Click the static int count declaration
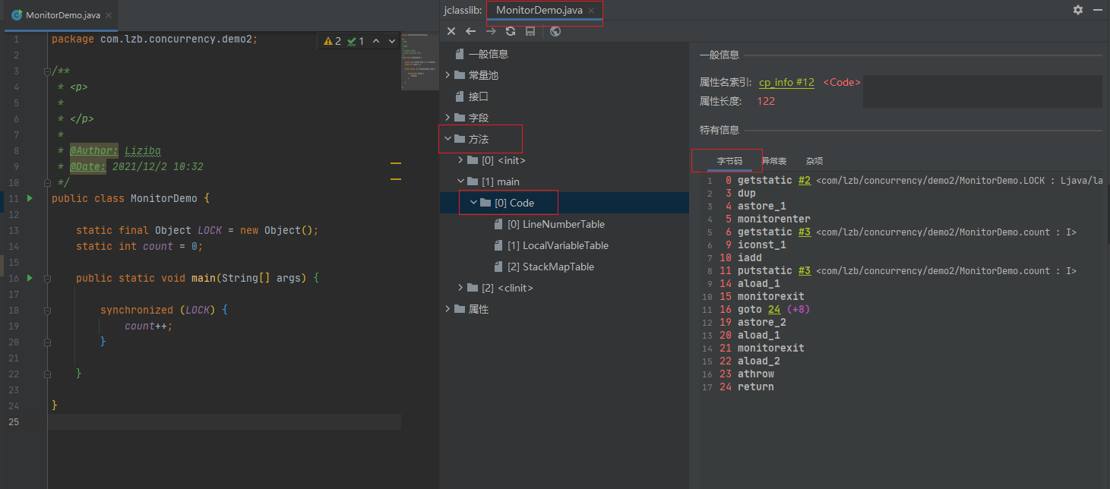1110x489 pixels. click(139, 246)
